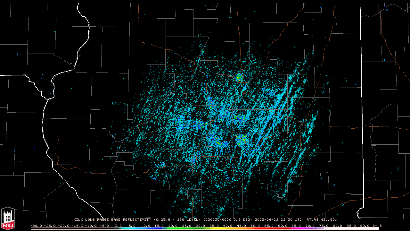Click the '94.5' scale label
The width and height of the screenshot is (410, 231).
(377, 226)
